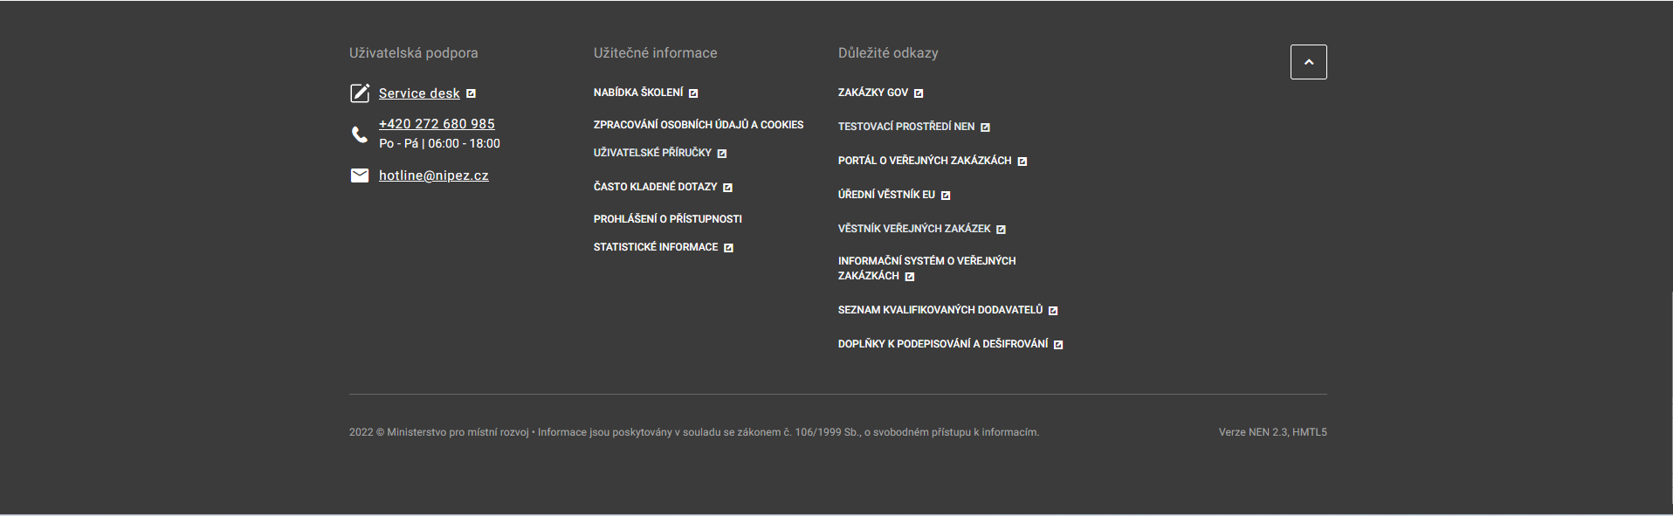The width and height of the screenshot is (1673, 516).
Task: Open Informační systém o veřejných zakázkách link
Action: pyautogui.click(x=926, y=268)
